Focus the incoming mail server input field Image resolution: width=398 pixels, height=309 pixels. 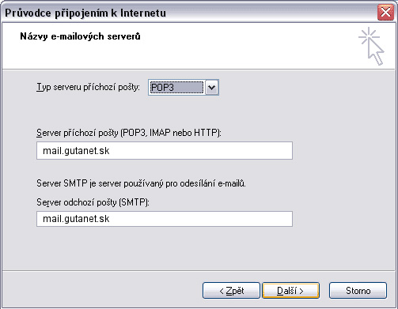[x=165, y=151]
